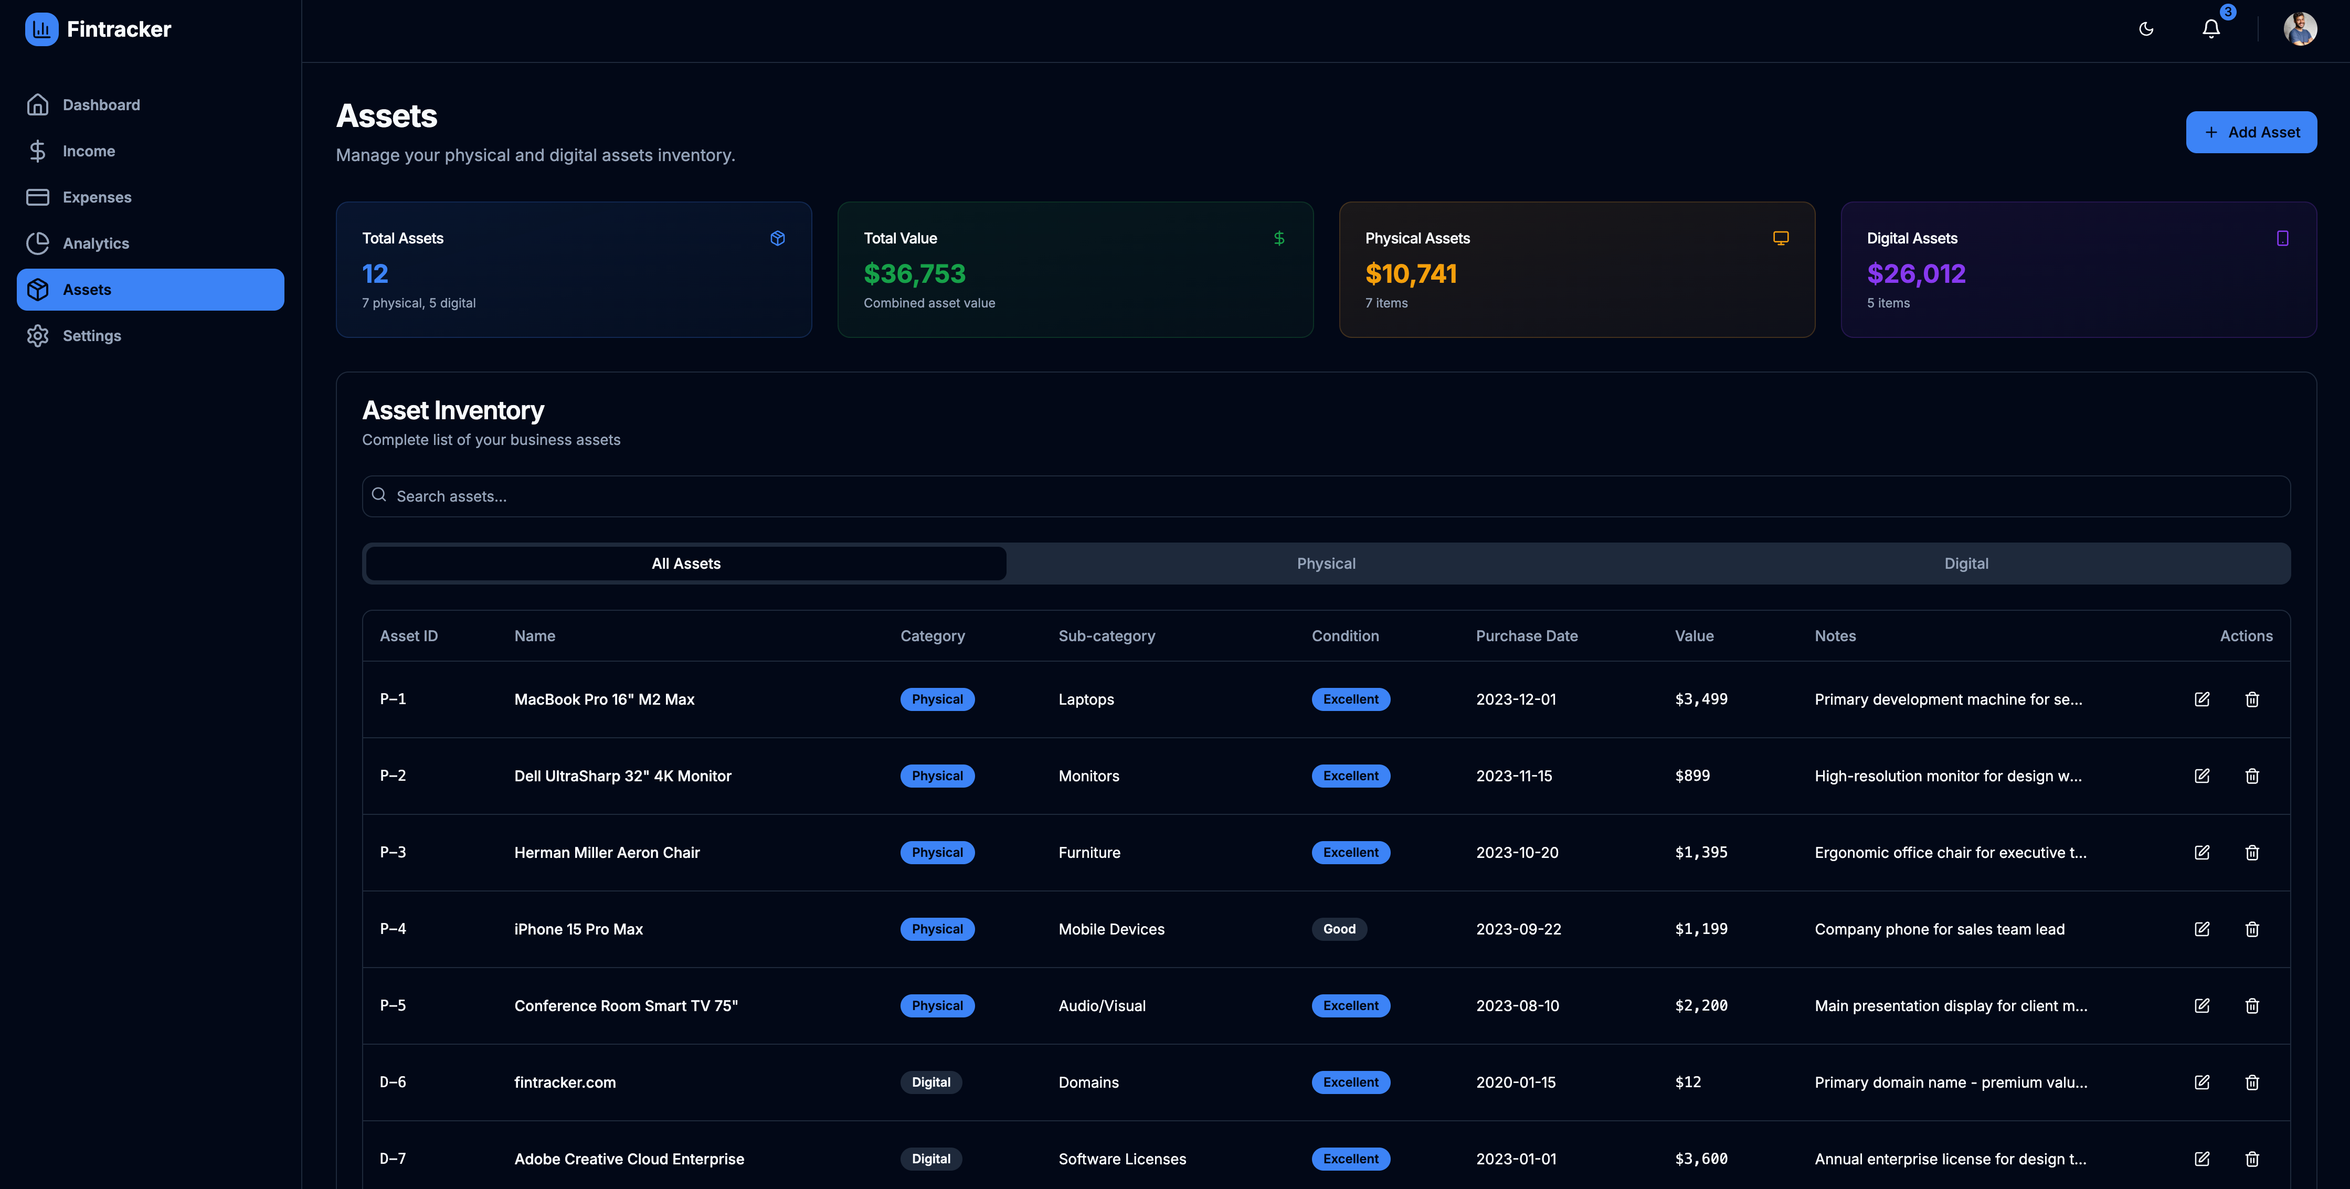Click the Fintracker logo icon

[41, 29]
